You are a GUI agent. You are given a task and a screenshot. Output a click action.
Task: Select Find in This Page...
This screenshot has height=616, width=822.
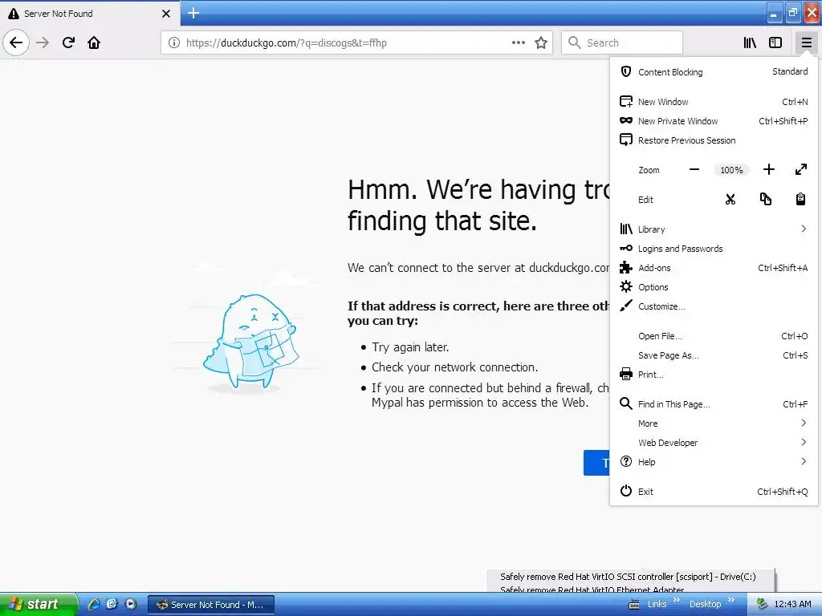[x=714, y=404]
